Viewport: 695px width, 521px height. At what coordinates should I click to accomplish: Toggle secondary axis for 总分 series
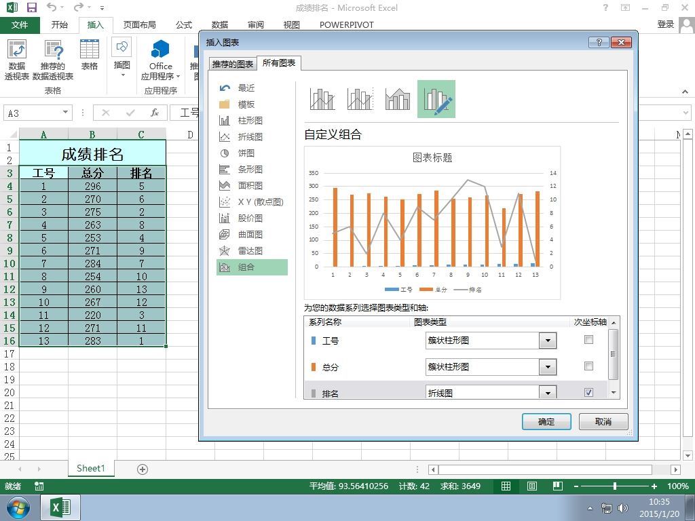pos(588,366)
